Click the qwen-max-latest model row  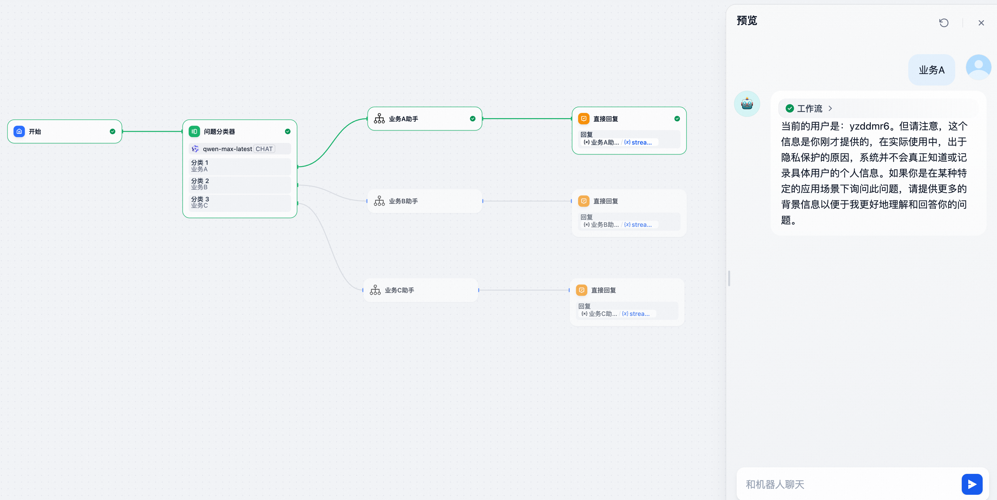tap(239, 149)
